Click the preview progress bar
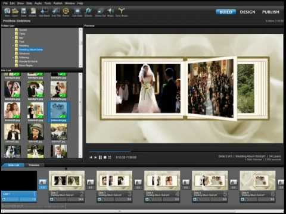The height and width of the screenshot is (214, 286). coord(185,152)
